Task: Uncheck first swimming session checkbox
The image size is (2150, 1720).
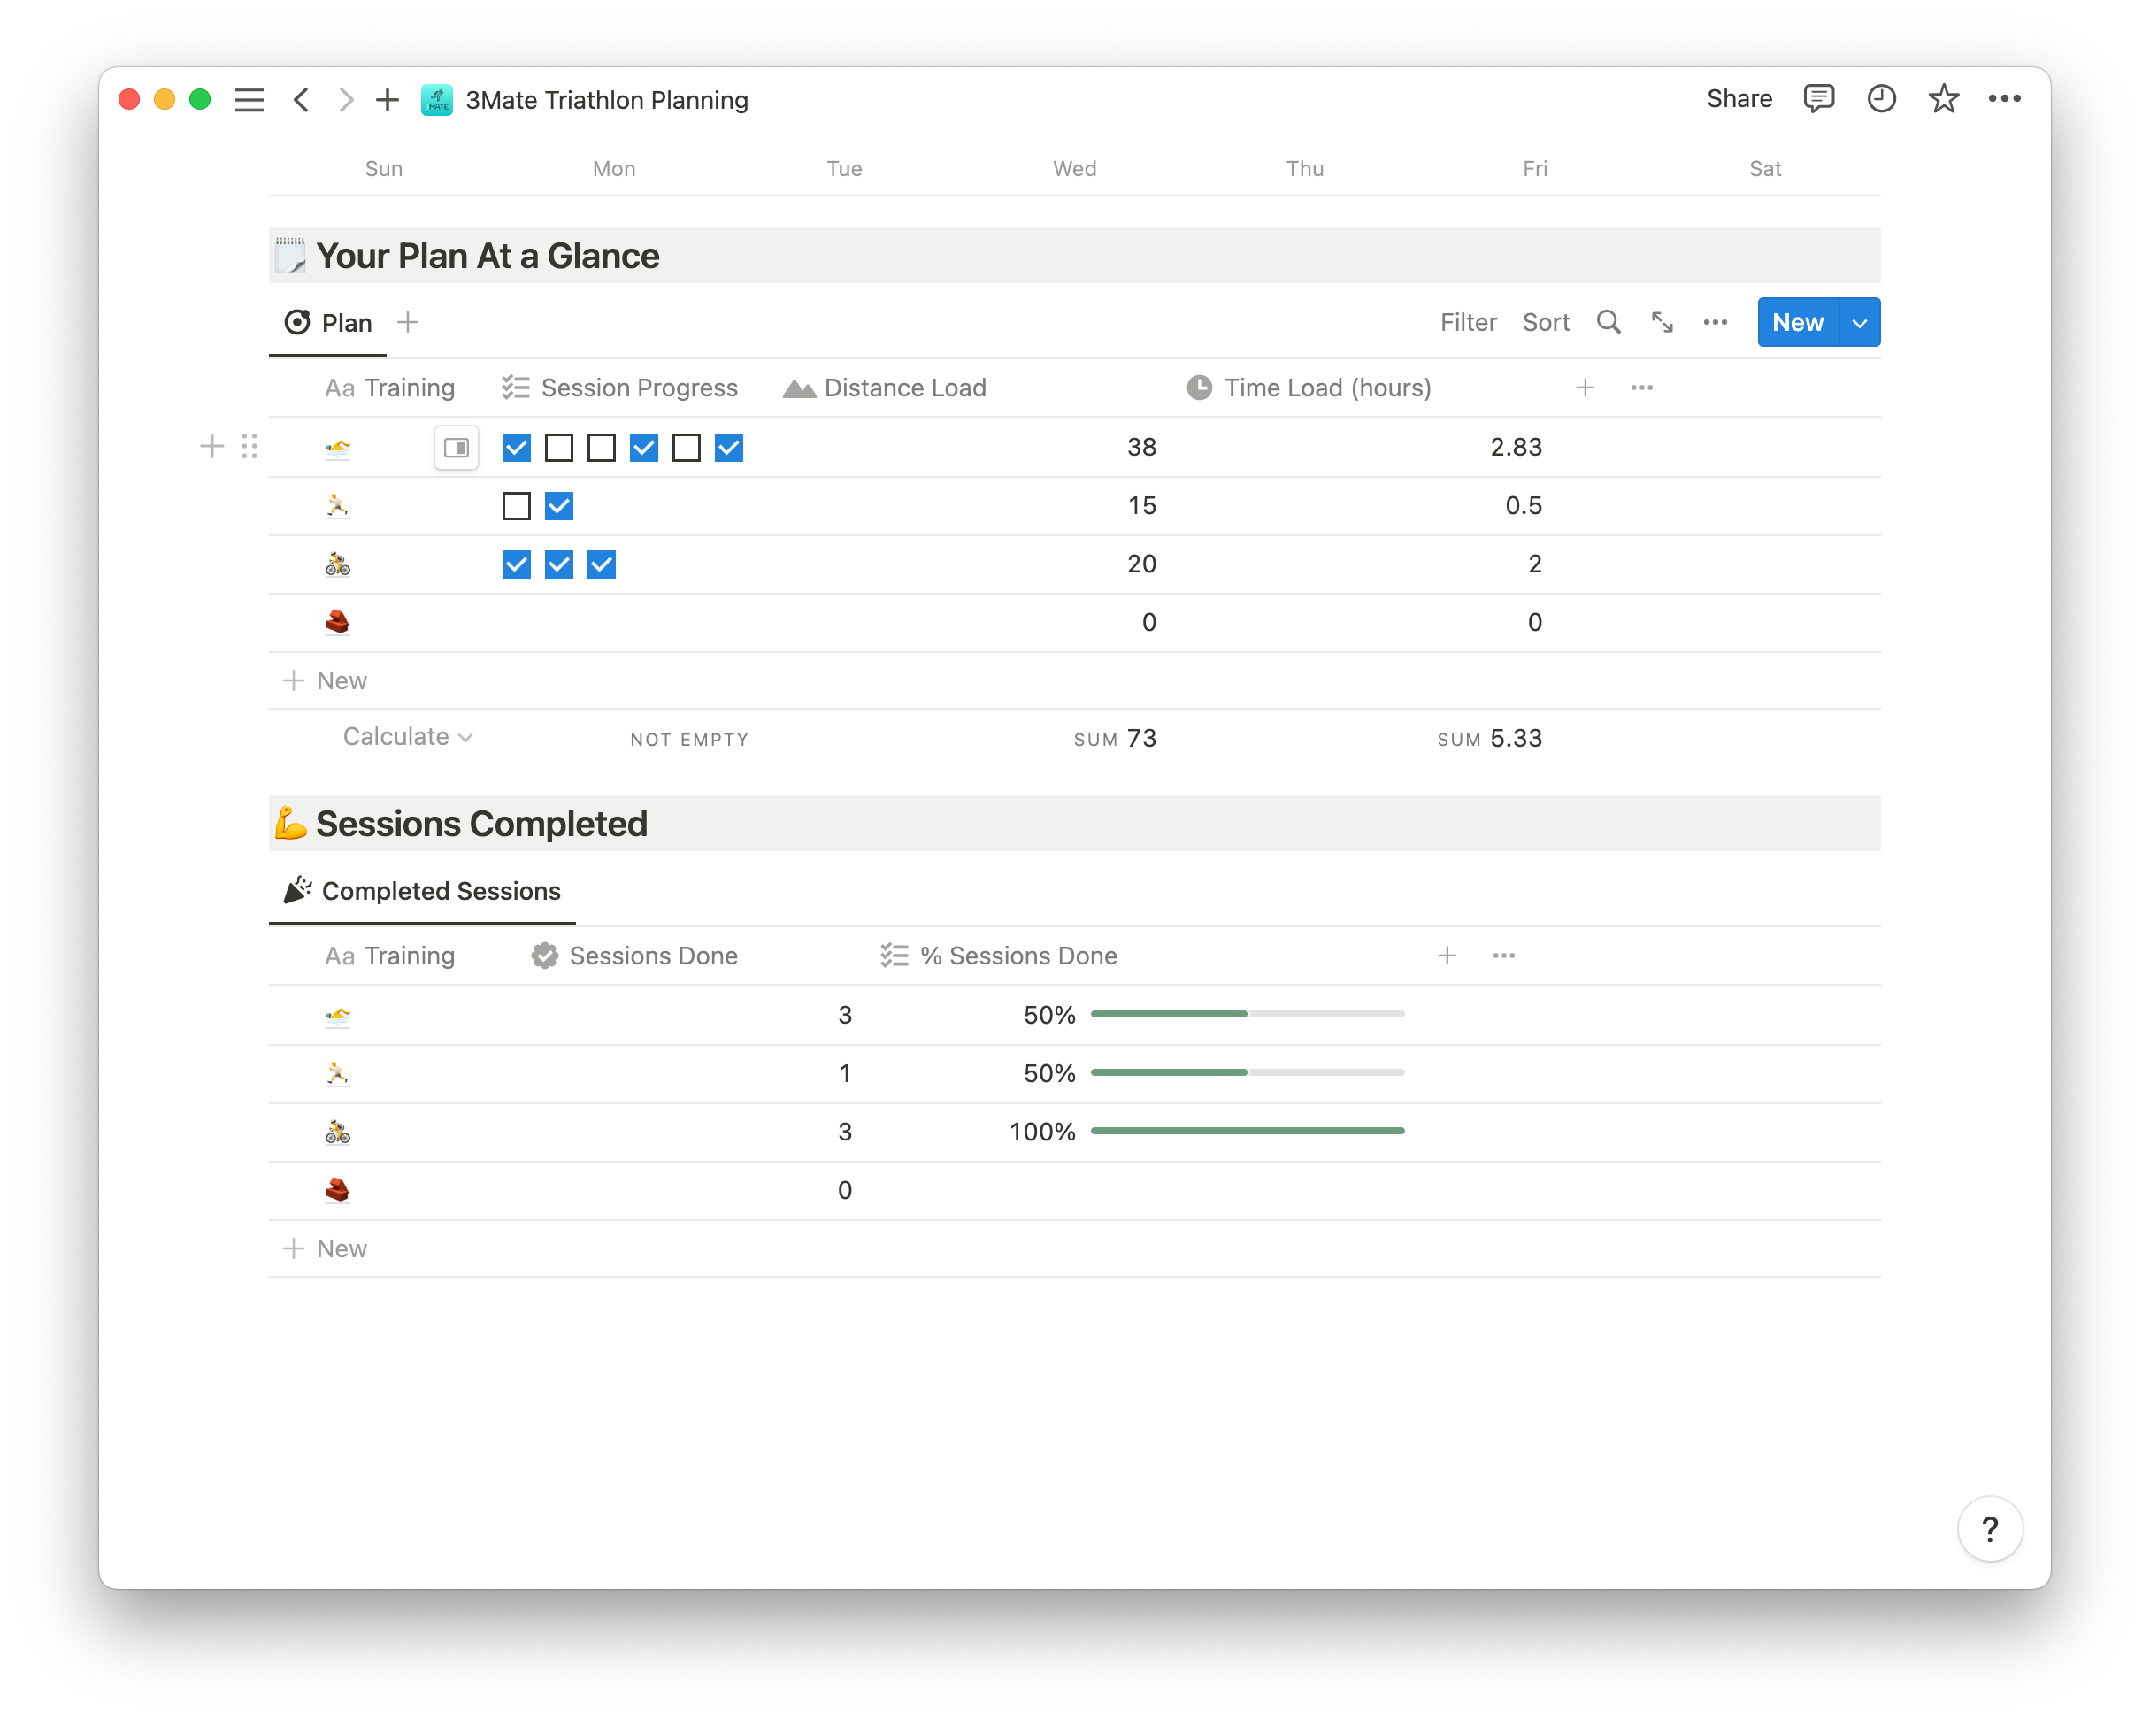Action: pos(517,448)
